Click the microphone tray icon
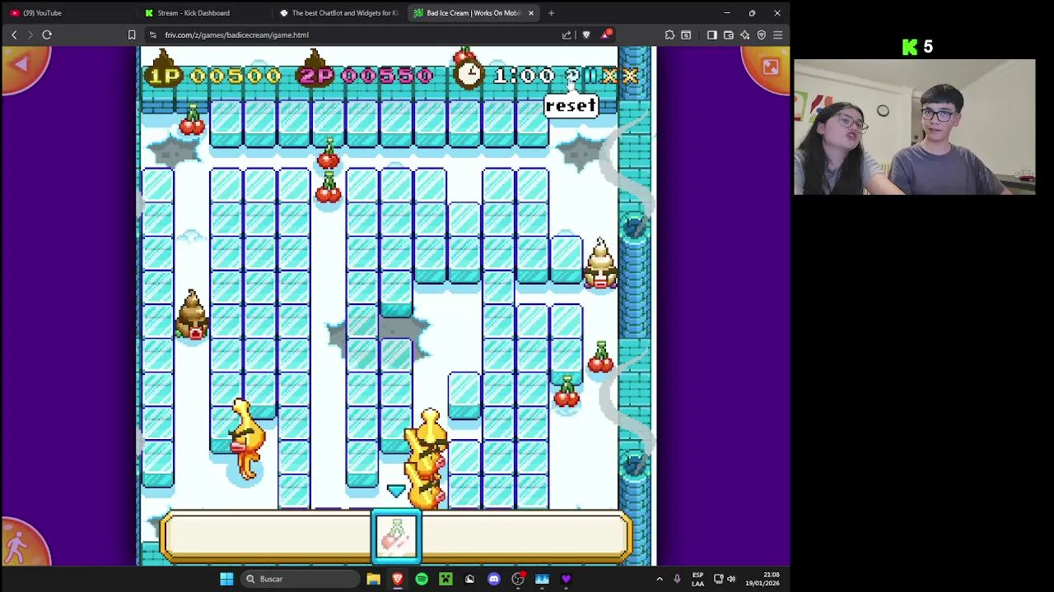The width and height of the screenshot is (1054, 592). click(677, 579)
